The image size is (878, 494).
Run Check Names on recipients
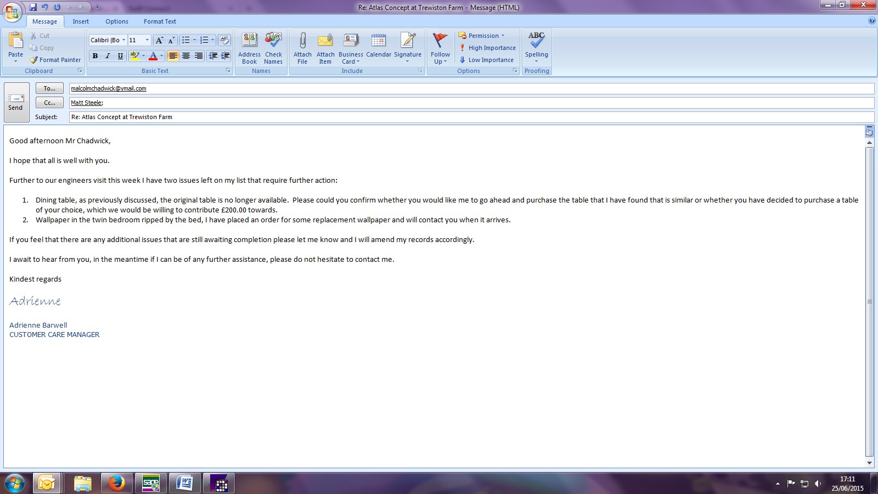tap(273, 48)
